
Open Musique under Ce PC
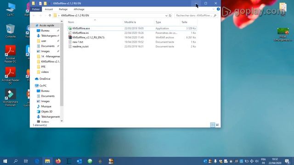tap(46, 106)
